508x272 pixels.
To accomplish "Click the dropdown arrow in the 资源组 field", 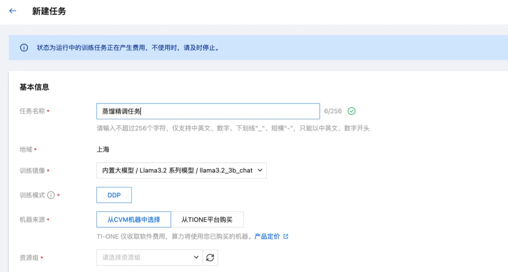I will click(196, 257).
